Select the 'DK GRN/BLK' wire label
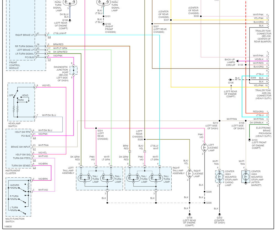 tap(256, 123)
